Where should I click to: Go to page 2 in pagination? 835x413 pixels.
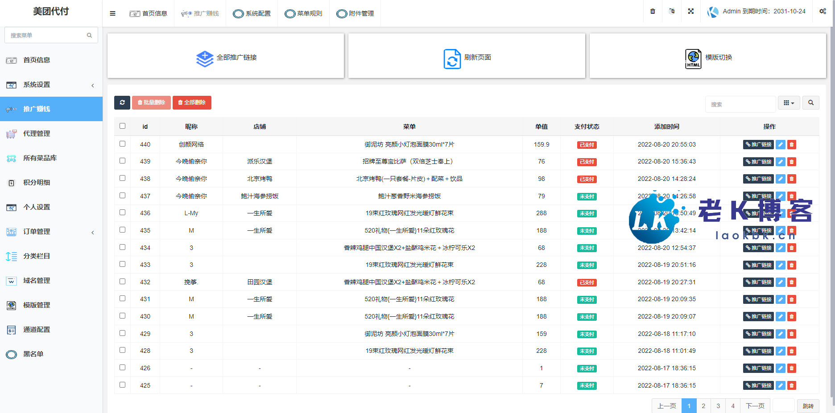(703, 406)
